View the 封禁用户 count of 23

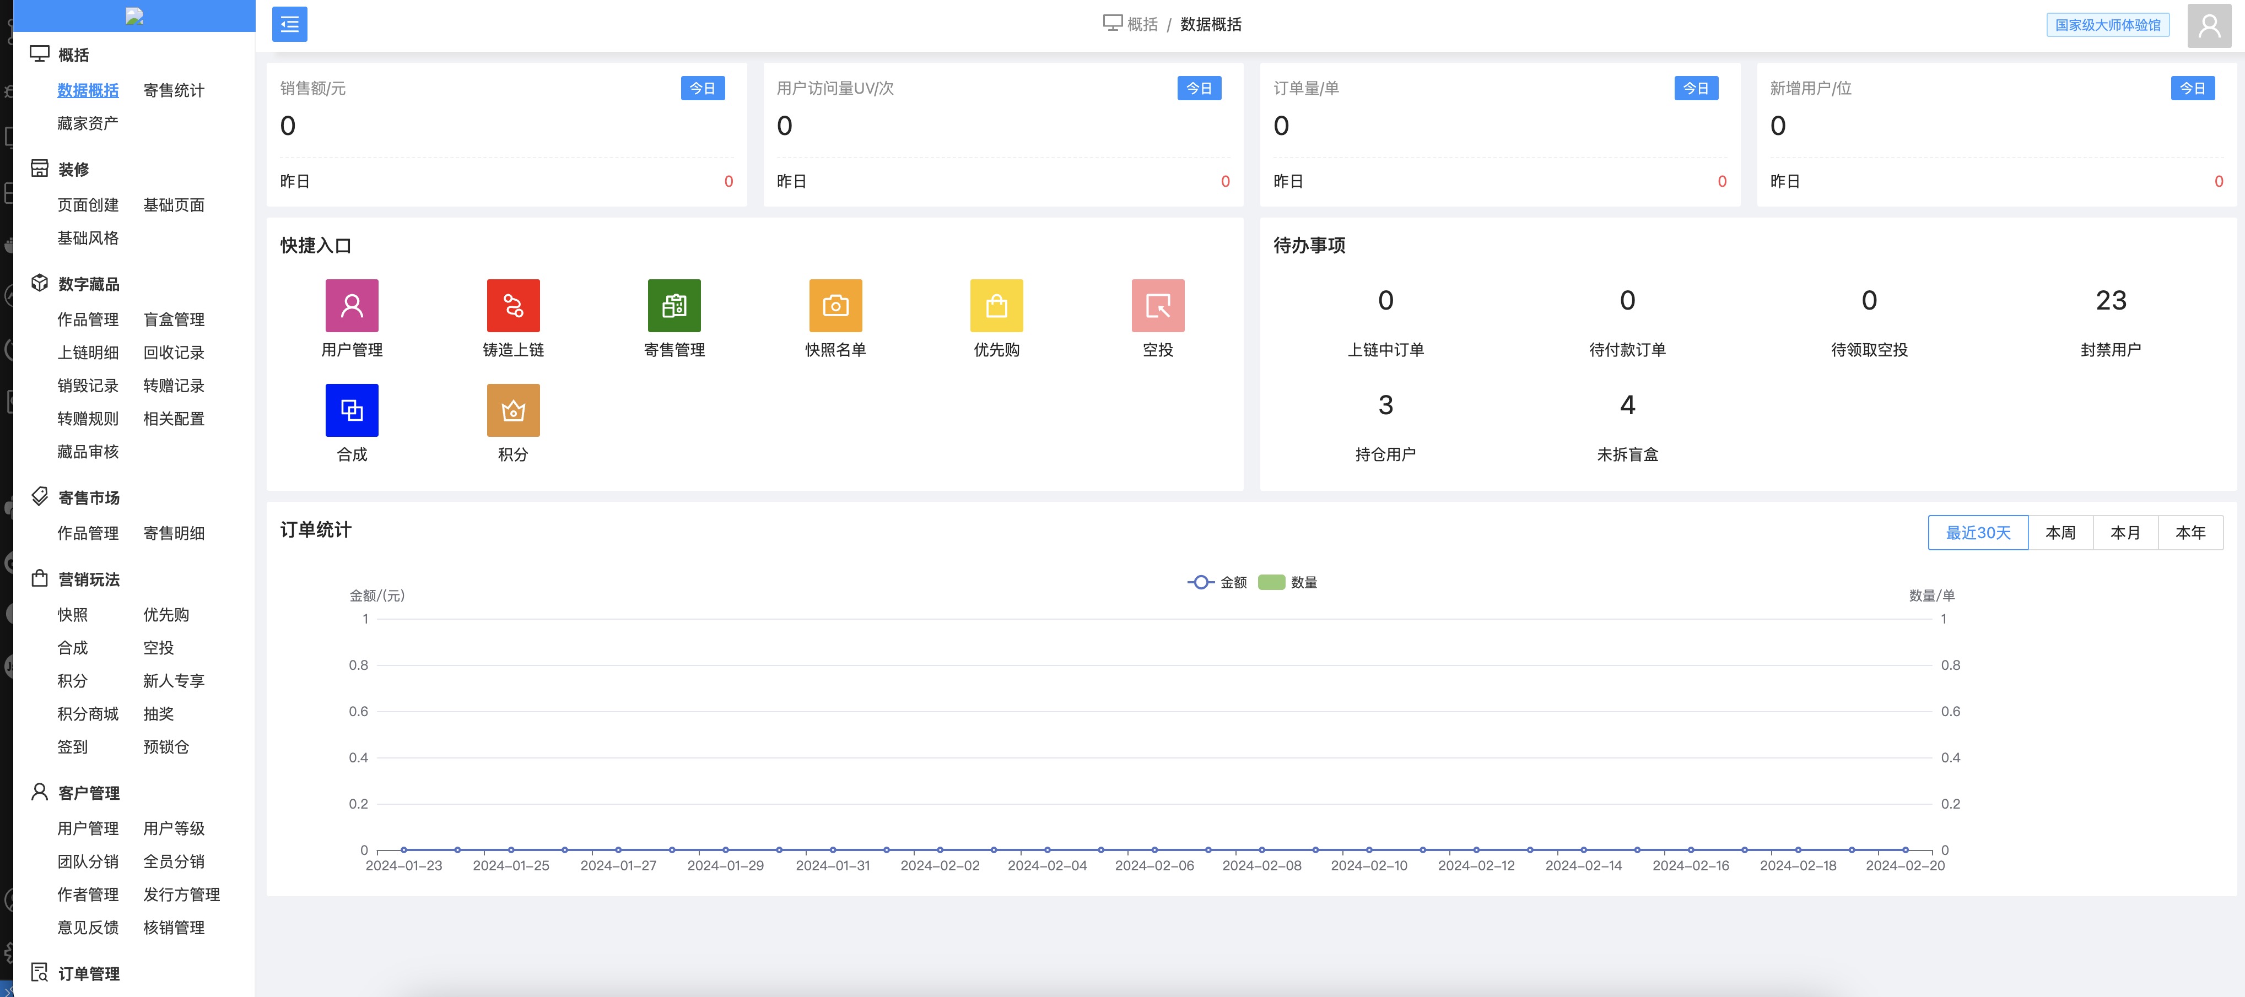click(x=2111, y=301)
